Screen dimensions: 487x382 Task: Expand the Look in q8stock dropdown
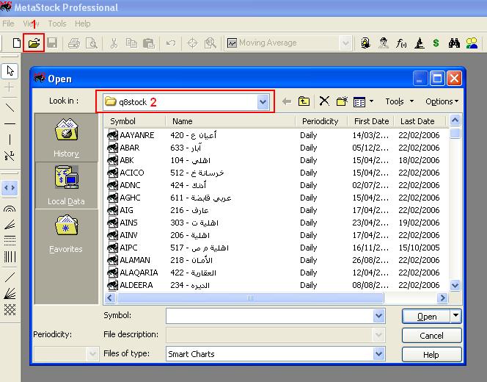click(x=263, y=102)
